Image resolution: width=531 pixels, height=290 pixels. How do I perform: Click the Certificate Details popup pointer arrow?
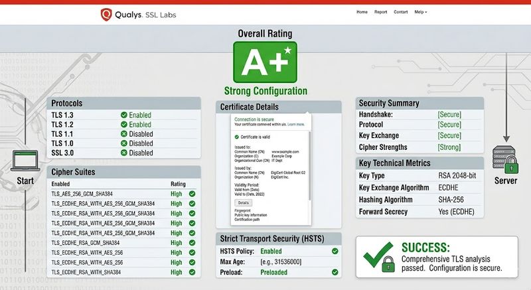pyautogui.click(x=307, y=113)
